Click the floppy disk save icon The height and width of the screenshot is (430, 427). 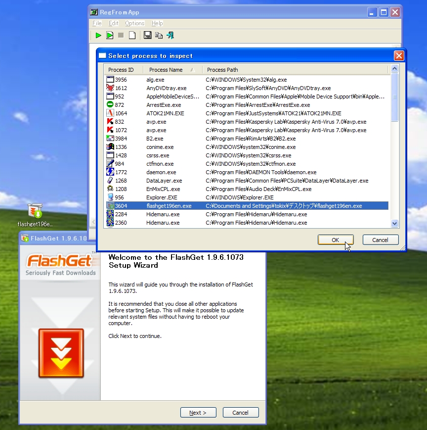(x=147, y=35)
